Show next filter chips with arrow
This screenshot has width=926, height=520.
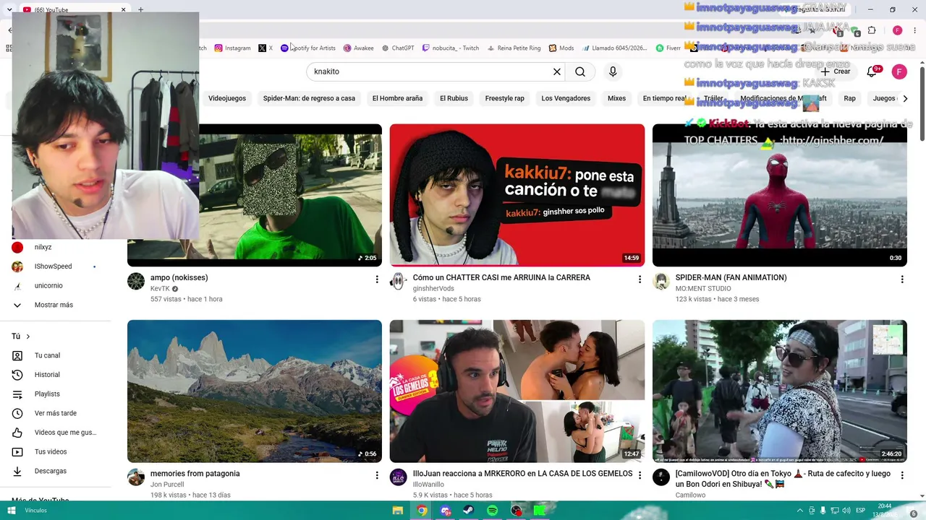pos(905,98)
